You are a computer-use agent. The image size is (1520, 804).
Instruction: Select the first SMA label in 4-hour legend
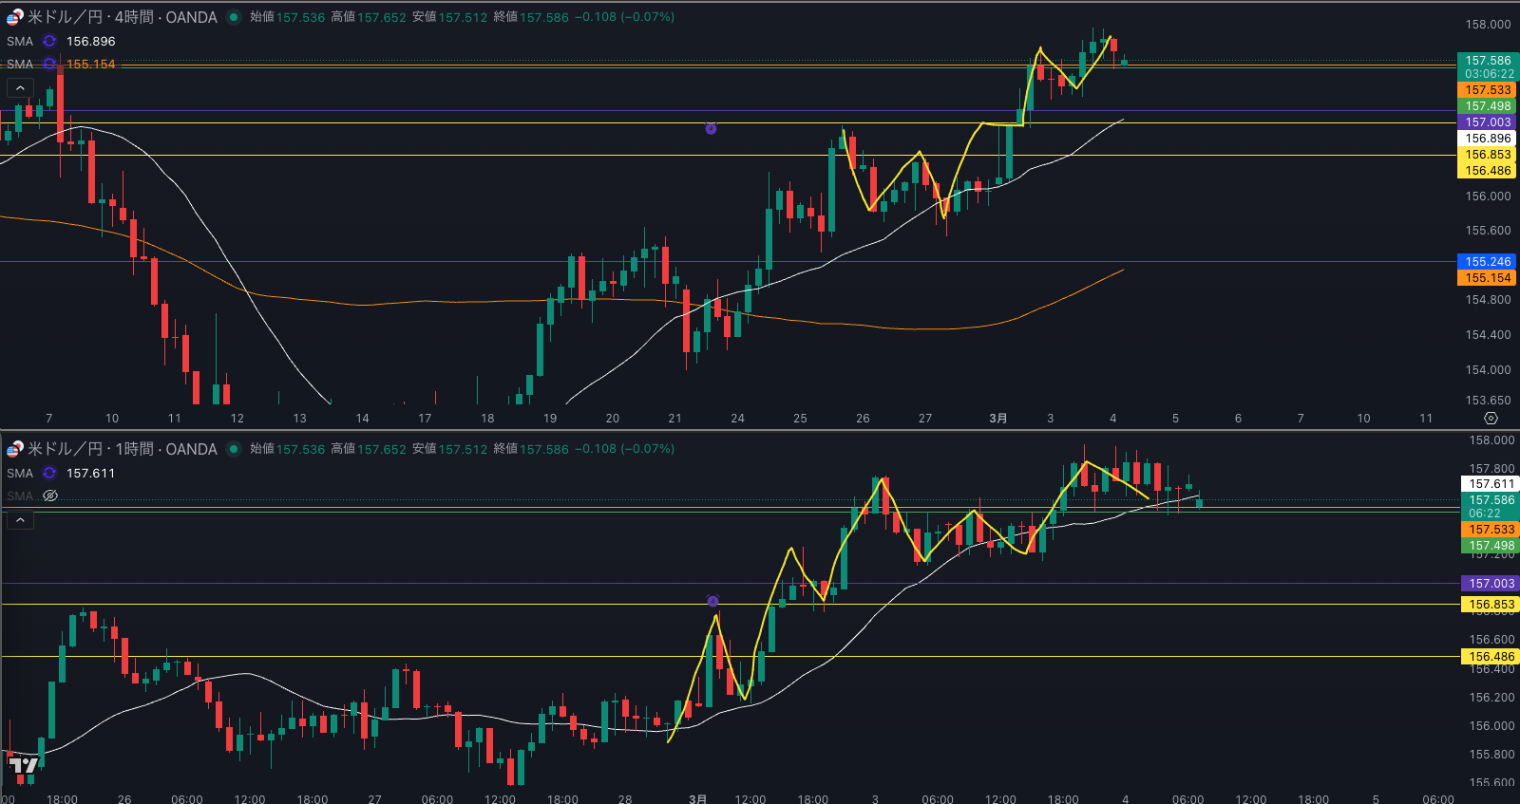[x=20, y=42]
